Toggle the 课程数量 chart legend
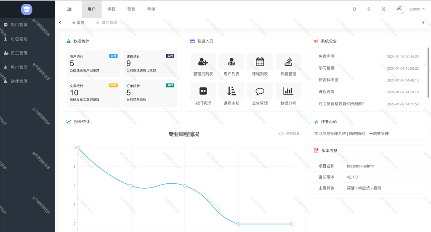Image resolution: width=431 pixels, height=232 pixels. click(289, 134)
